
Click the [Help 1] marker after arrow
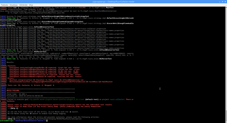click(14, 108)
